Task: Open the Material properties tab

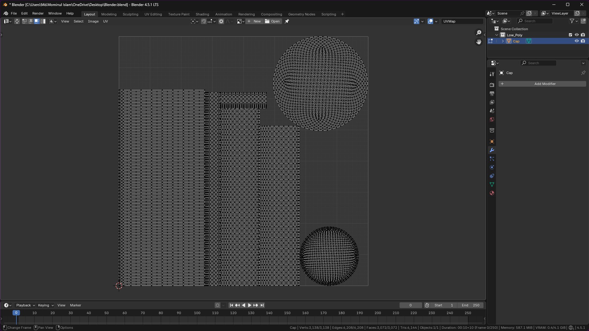Action: [x=492, y=193]
